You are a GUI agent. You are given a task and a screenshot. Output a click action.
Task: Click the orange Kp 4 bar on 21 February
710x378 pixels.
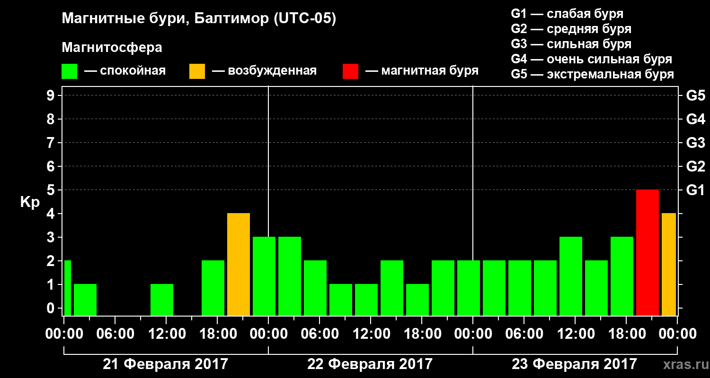point(239,264)
